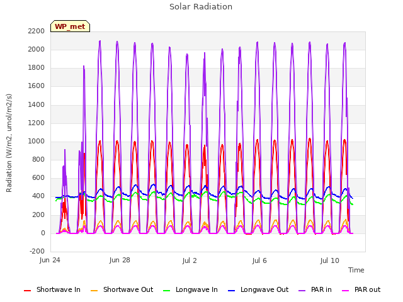Click the 800 y-axis tick label
Viewport: 403px width, 302px height.
[38, 159]
